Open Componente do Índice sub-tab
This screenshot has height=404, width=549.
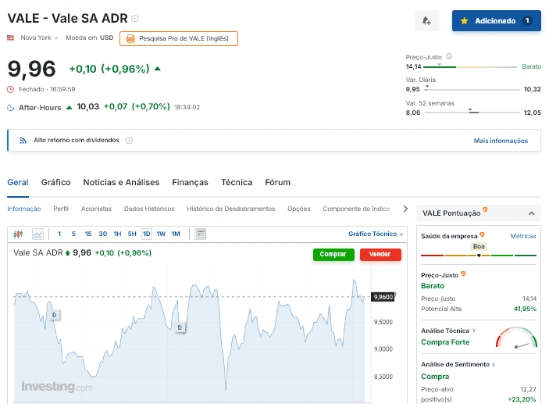[x=356, y=209]
